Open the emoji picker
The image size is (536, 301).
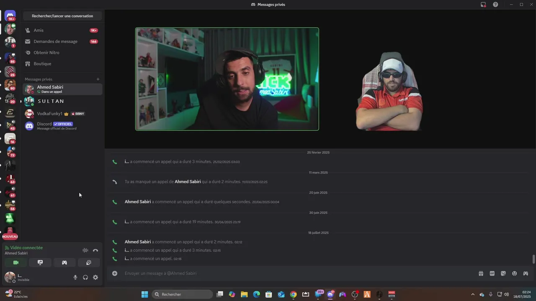[514, 273]
